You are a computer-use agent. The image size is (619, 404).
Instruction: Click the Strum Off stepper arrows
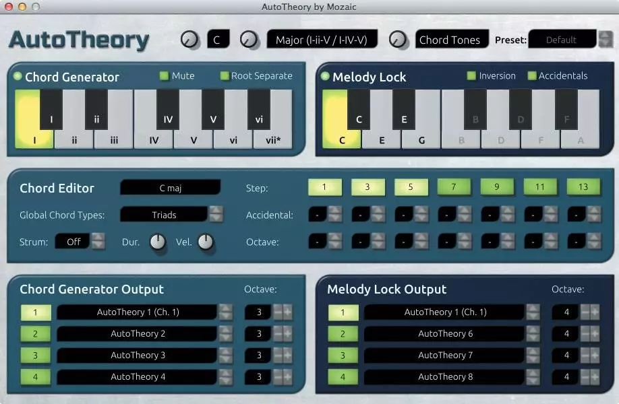click(x=98, y=242)
